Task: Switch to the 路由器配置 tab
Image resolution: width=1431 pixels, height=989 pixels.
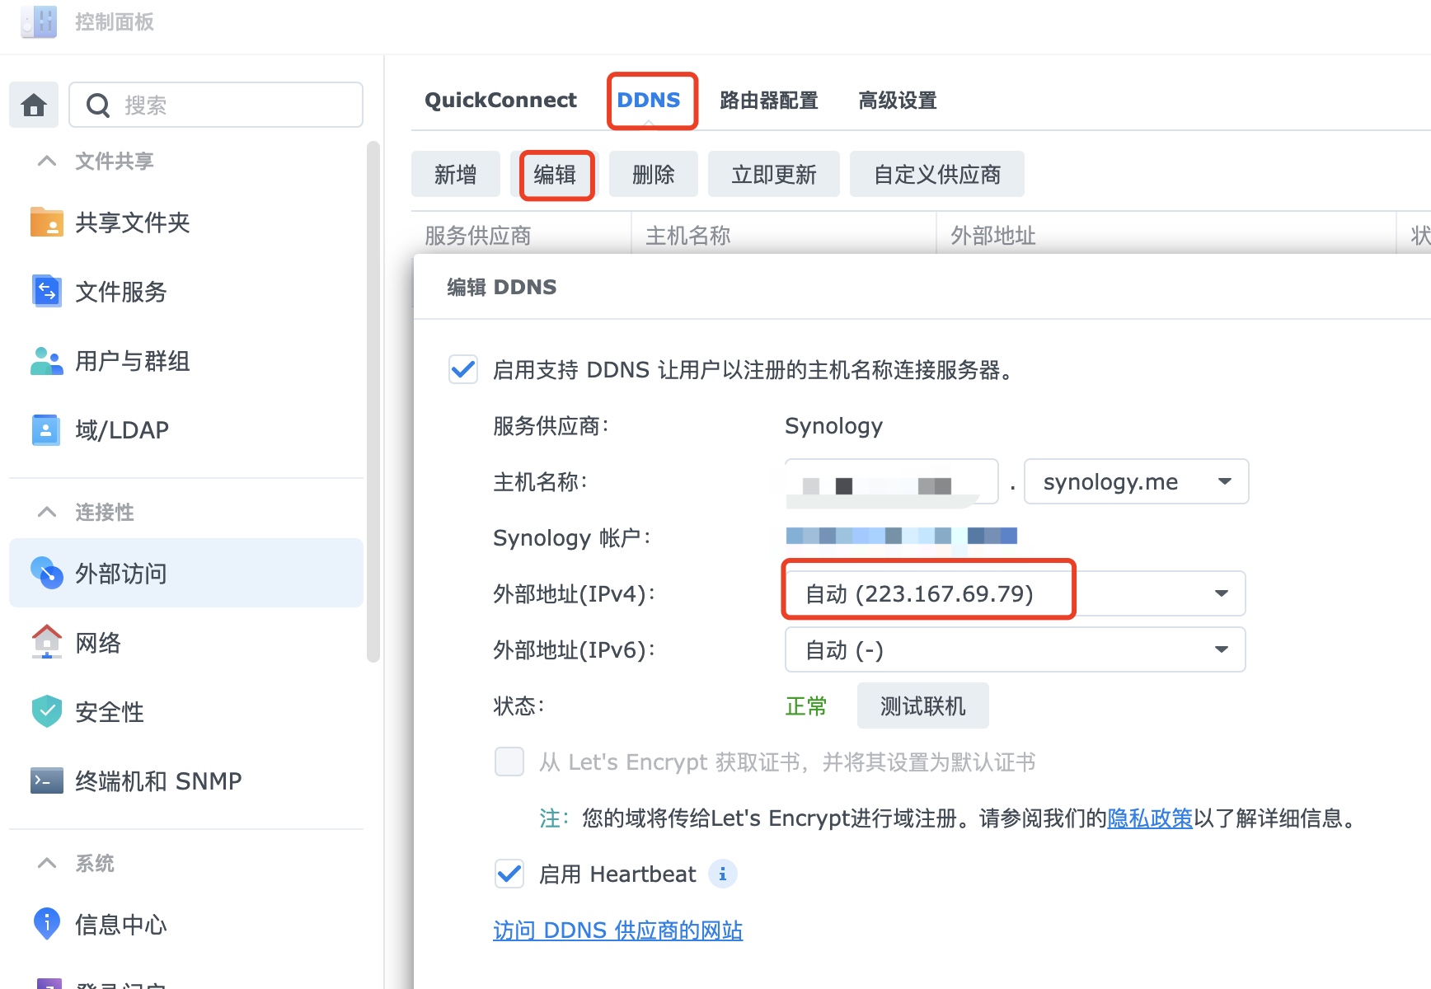Action: point(768,101)
